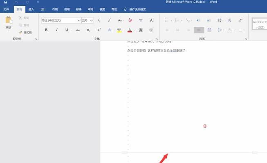
Task: Click the 粘贴 paste clipboard icon
Action: [x=9, y=20]
